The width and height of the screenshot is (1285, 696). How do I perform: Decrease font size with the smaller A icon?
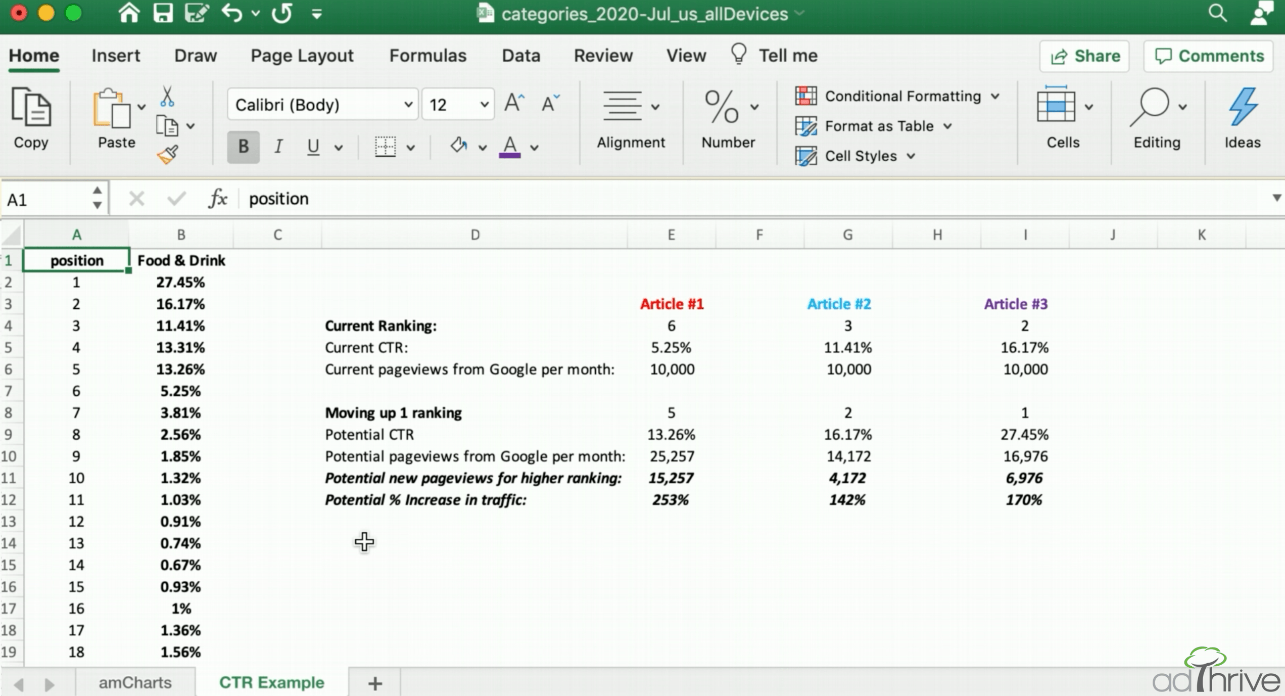550,103
